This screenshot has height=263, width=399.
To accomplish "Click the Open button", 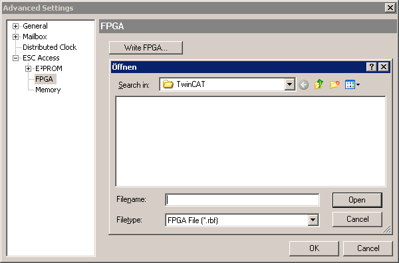I will pyautogui.click(x=357, y=200).
